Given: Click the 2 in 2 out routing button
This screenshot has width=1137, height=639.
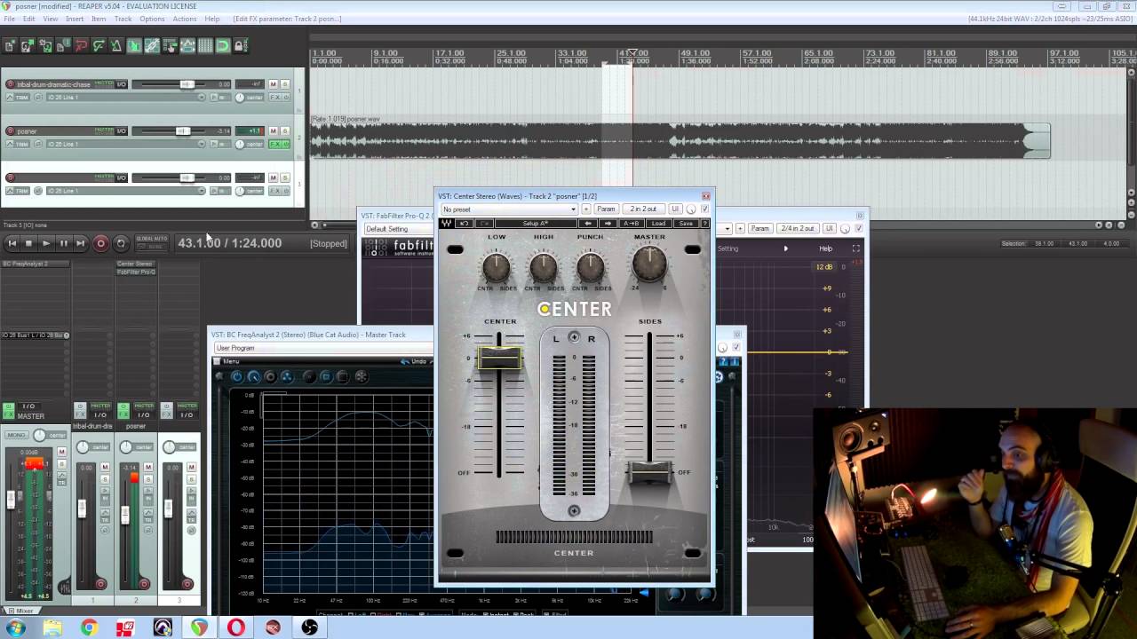Looking at the screenshot, I should (643, 209).
